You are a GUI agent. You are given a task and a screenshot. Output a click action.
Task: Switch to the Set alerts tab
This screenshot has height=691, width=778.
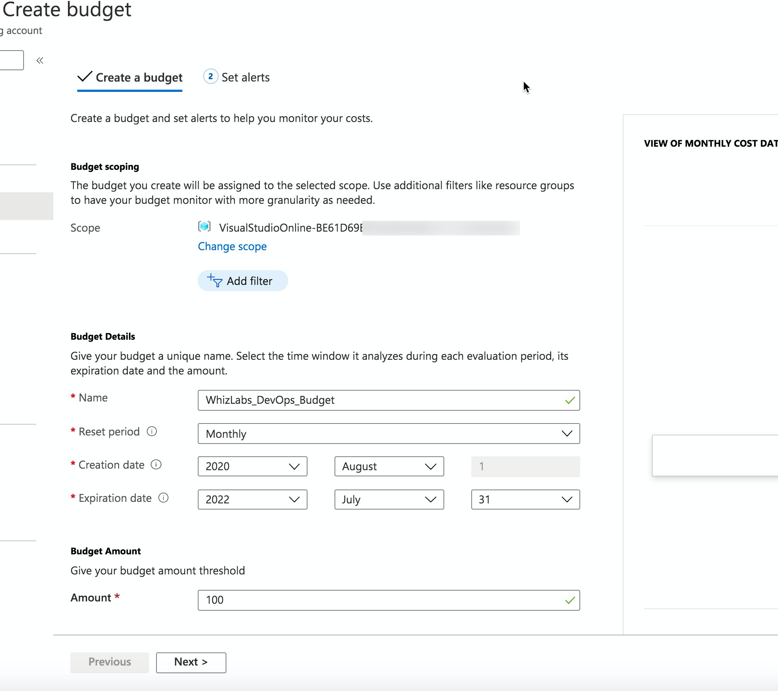236,77
